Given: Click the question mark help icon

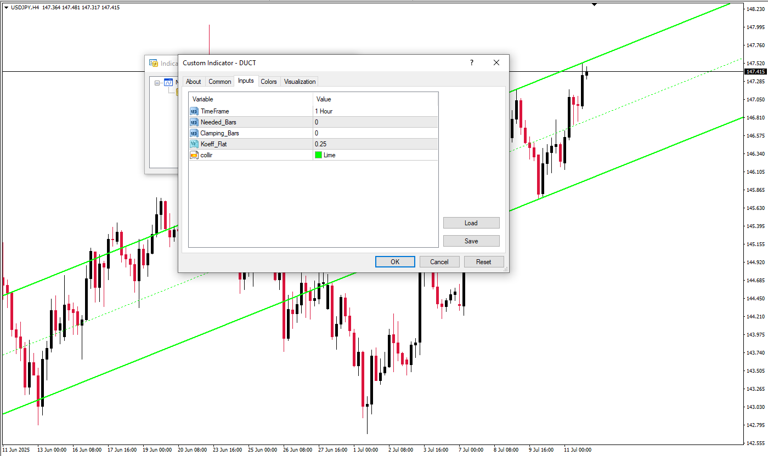Looking at the screenshot, I should 471,63.
